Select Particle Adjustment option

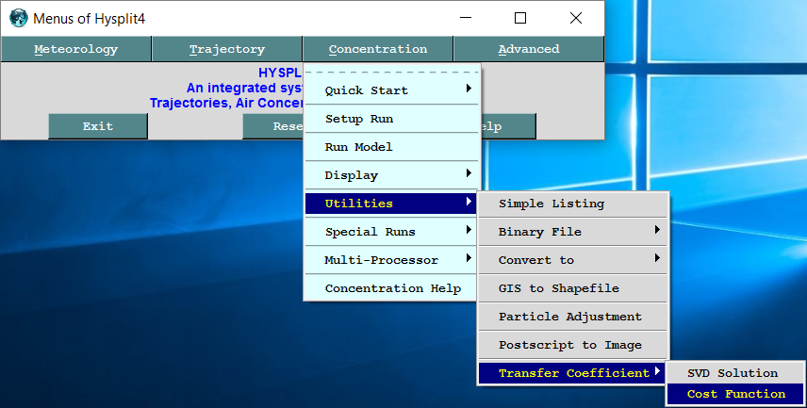click(x=572, y=317)
